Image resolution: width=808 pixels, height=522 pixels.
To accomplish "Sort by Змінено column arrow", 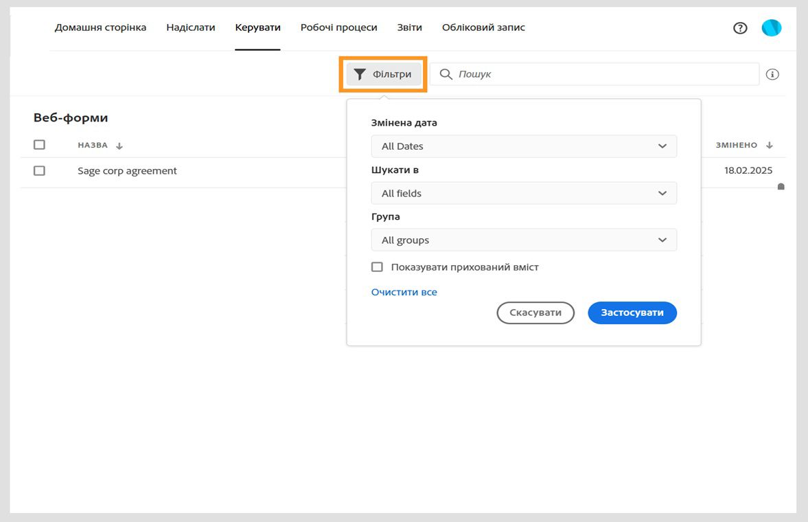I will pos(770,146).
